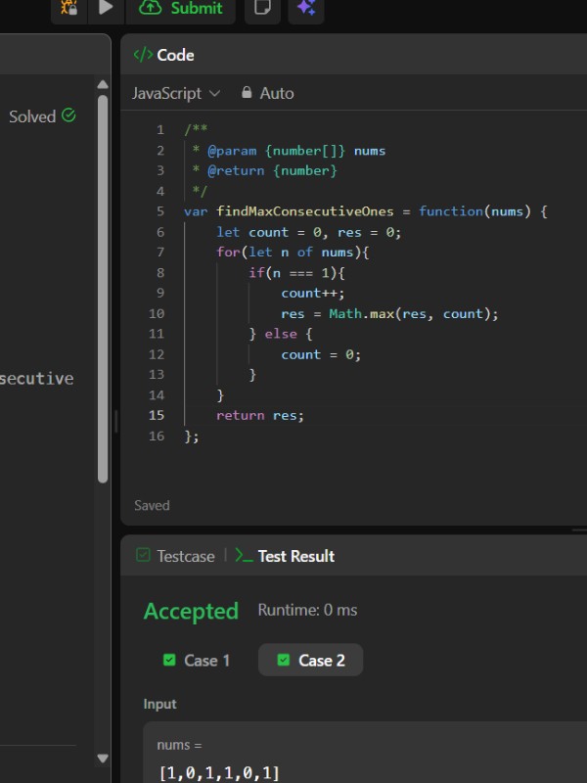
Task: Toggle the Auto lock setting
Action: point(267,93)
